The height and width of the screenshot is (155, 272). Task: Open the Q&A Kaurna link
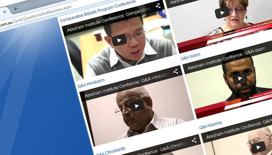(x=210, y=125)
